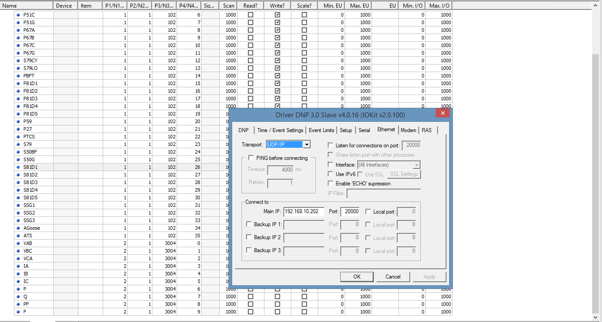Viewport: 602px width, 322px height.
Task: Enable the Backup IP 1 checkbox
Action: point(249,224)
